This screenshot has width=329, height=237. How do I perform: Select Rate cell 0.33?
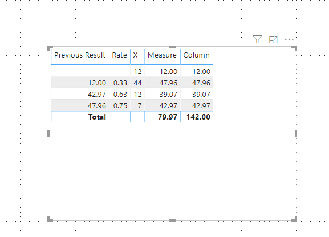[120, 83]
